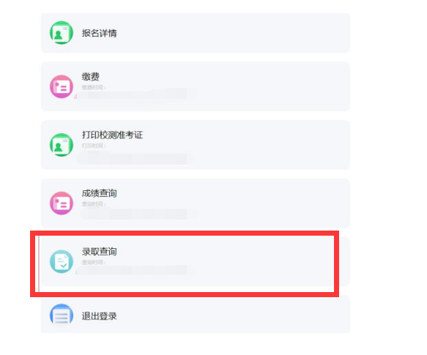Click the green ID card icon beside 报名详情

coord(62,33)
